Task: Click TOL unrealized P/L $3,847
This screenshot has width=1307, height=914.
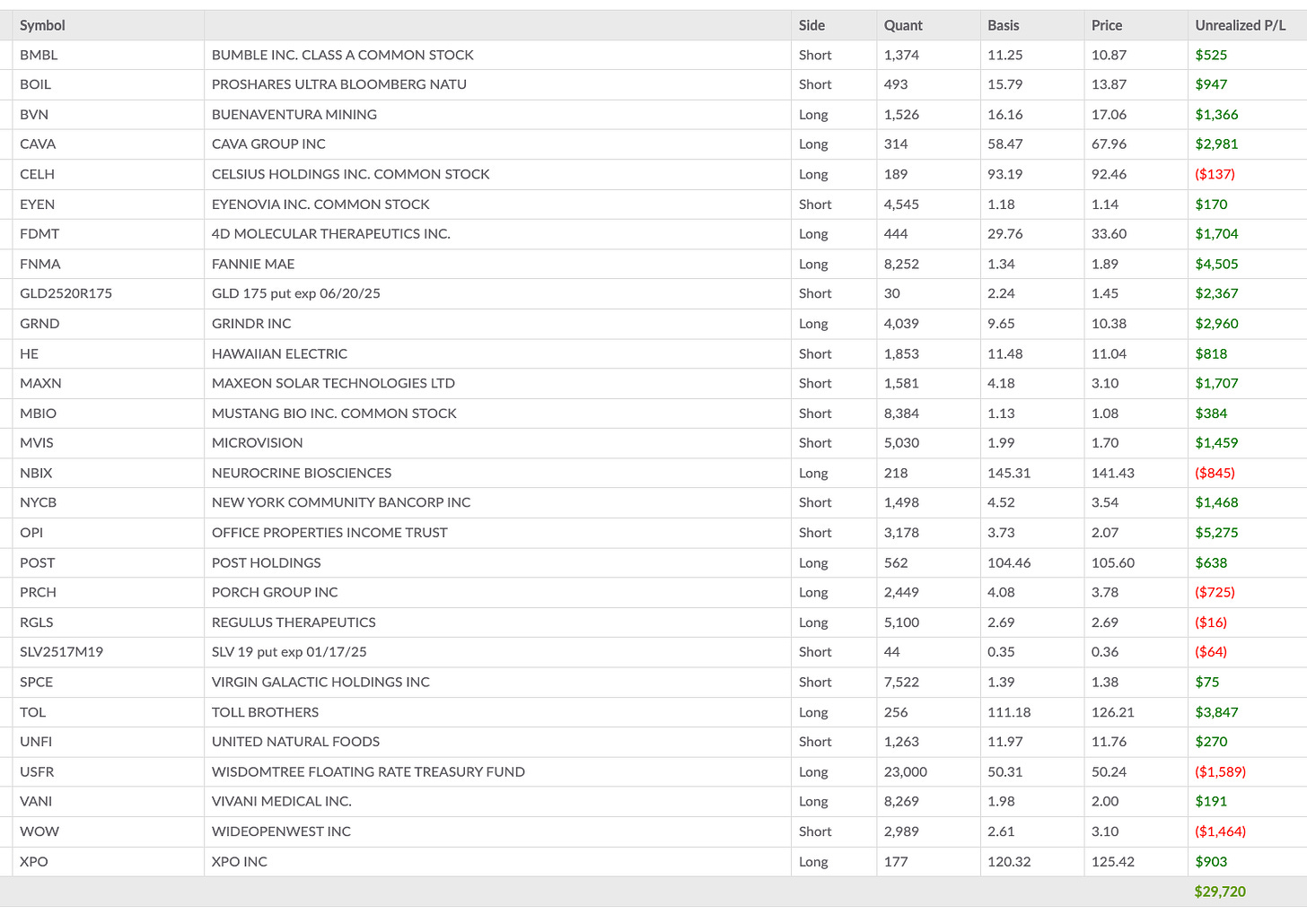Action: click(1216, 712)
